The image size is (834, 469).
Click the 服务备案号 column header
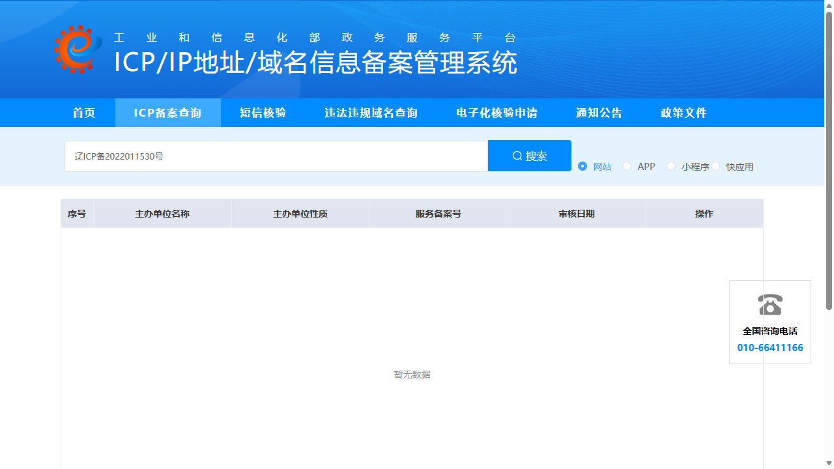(x=439, y=214)
